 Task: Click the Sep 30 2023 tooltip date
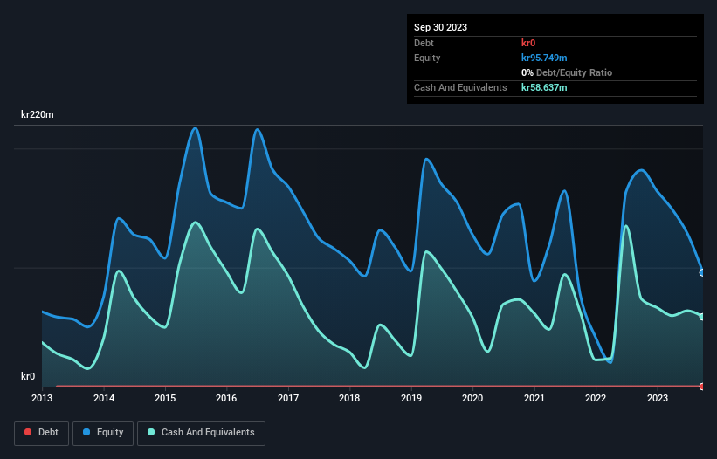[440, 27]
